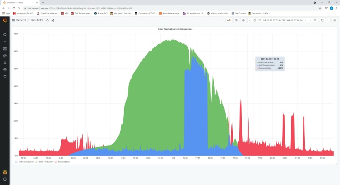Image resolution: width=340 pixels, height=185 pixels.
Task: Open the We Connect bookmark
Action: tap(238, 13)
